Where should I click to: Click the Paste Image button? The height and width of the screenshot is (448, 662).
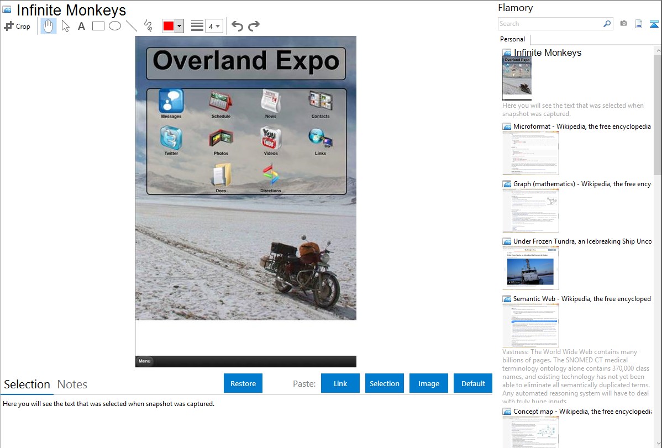[428, 383]
